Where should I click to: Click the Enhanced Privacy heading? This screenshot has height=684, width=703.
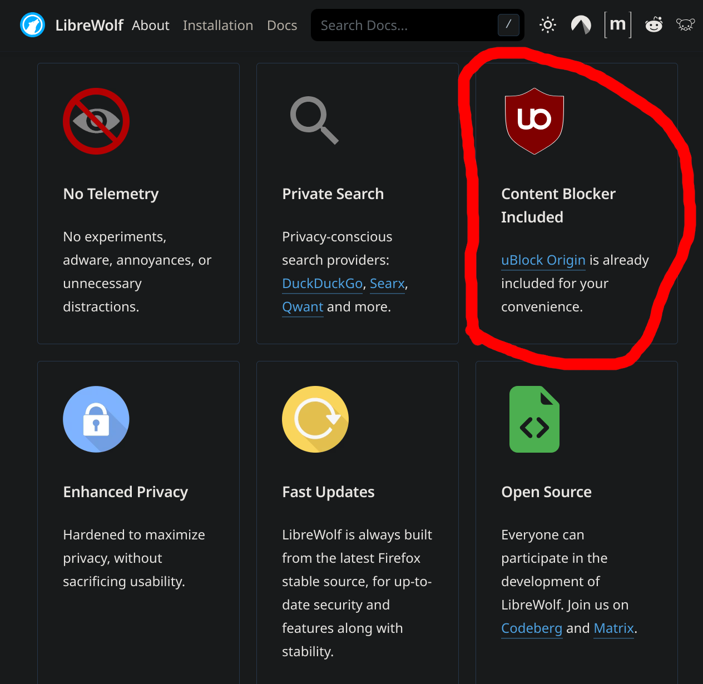126,492
